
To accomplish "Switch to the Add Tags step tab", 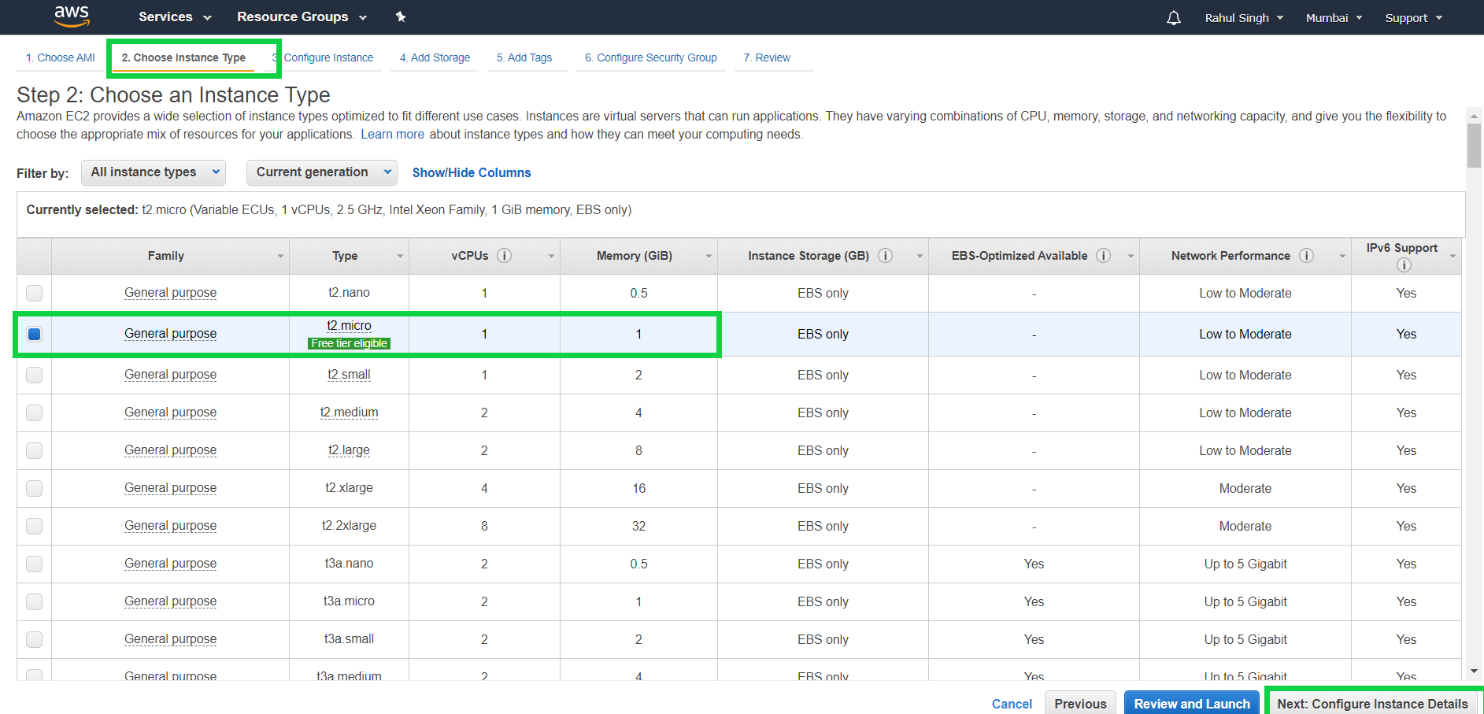I will [x=524, y=57].
